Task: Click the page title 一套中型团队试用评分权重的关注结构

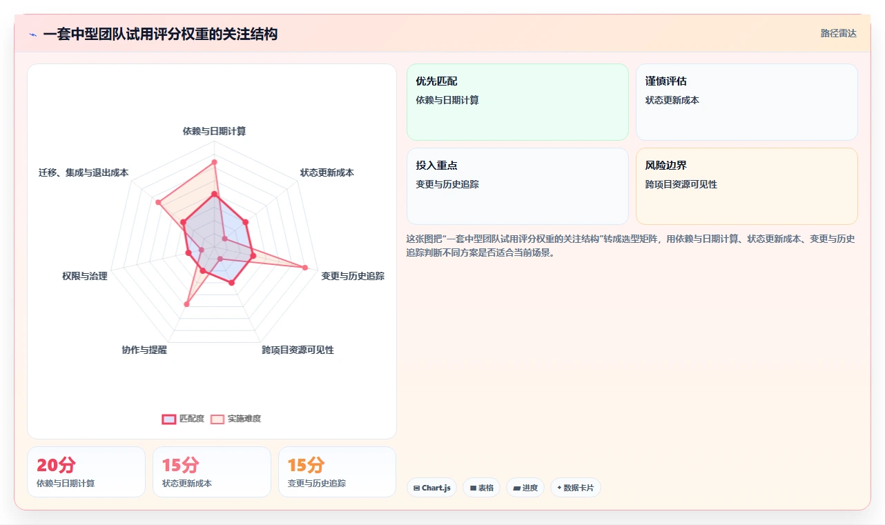Action: 160,34
